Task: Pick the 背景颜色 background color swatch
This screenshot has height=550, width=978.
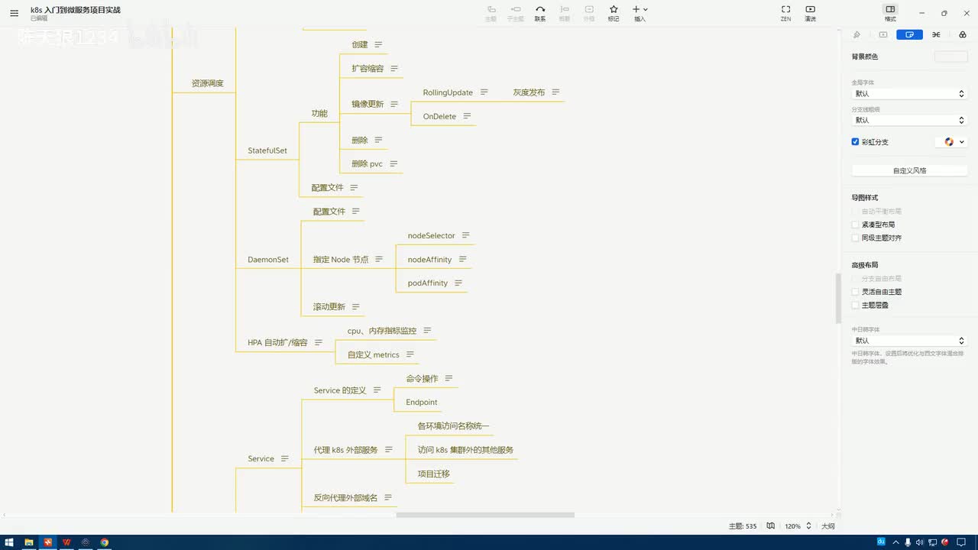Action: click(x=950, y=57)
